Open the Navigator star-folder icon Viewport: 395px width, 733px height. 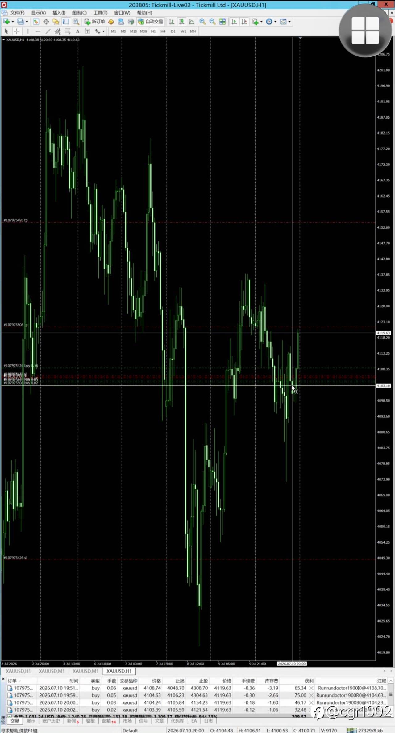56,21
